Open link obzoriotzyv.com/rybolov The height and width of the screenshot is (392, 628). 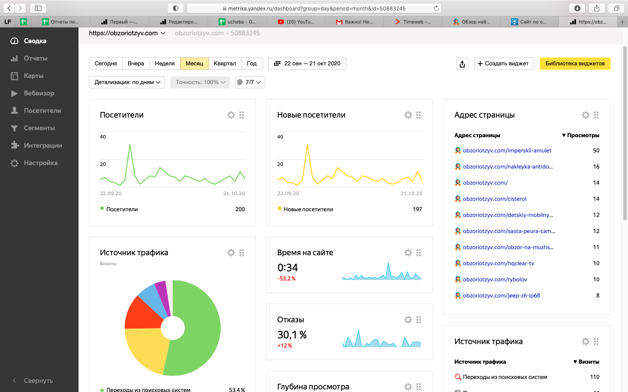click(x=495, y=280)
